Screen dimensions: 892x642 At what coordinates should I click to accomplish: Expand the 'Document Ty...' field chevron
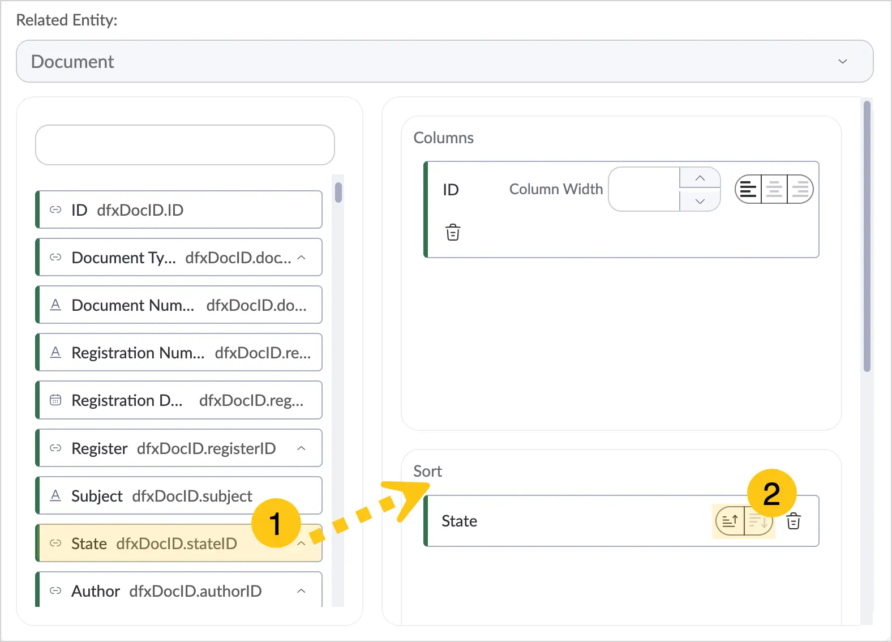(302, 258)
